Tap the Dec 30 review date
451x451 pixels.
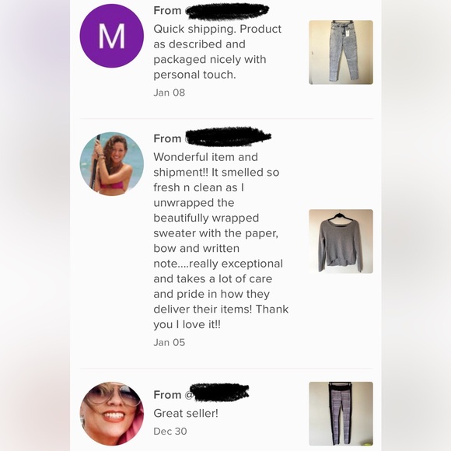170,431
